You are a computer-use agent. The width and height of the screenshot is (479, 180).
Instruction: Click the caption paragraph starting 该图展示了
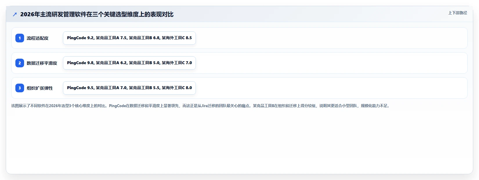point(201,106)
